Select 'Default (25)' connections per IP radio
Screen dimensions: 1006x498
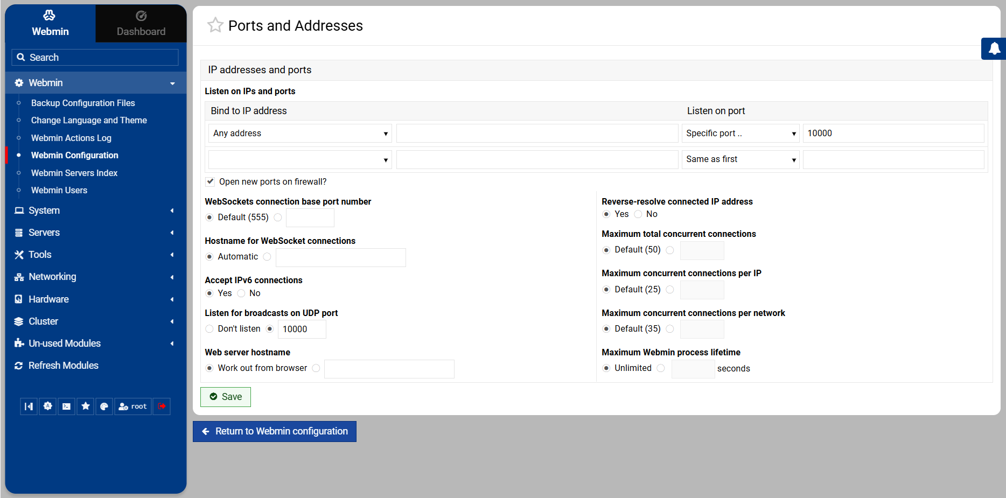606,290
